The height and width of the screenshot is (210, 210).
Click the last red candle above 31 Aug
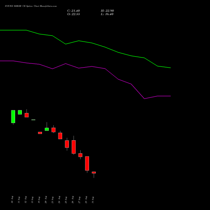pyautogui.click(x=94, y=173)
